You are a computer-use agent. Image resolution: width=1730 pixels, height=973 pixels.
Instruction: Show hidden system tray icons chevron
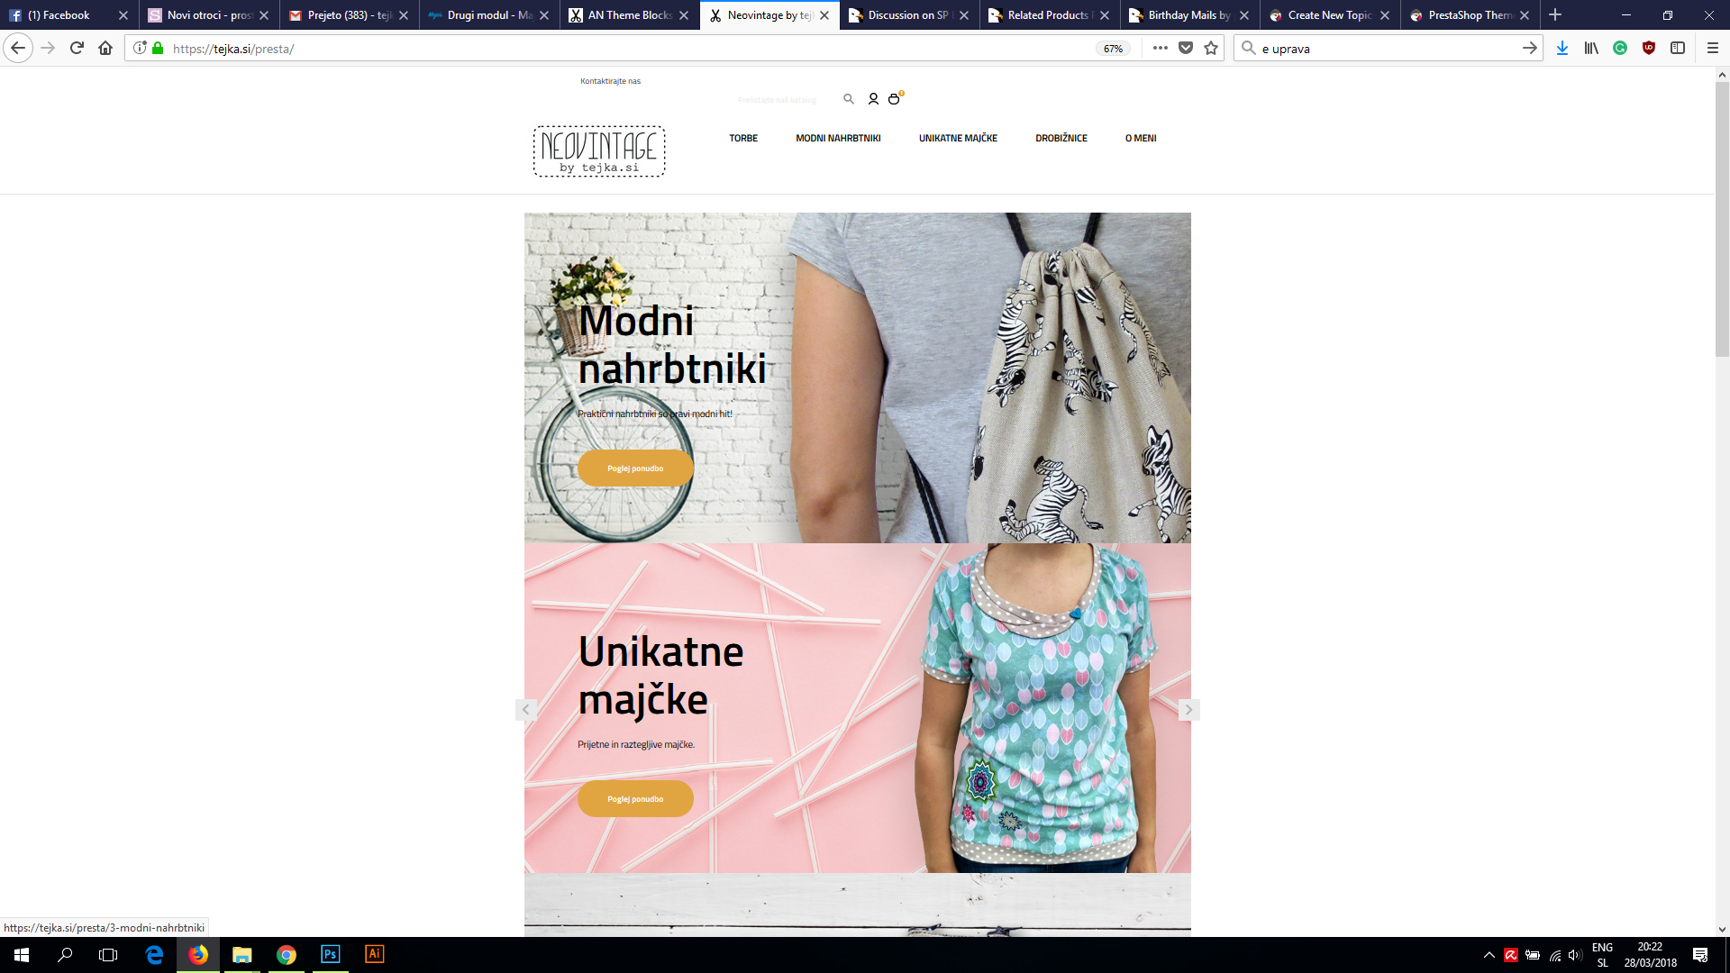tap(1489, 955)
